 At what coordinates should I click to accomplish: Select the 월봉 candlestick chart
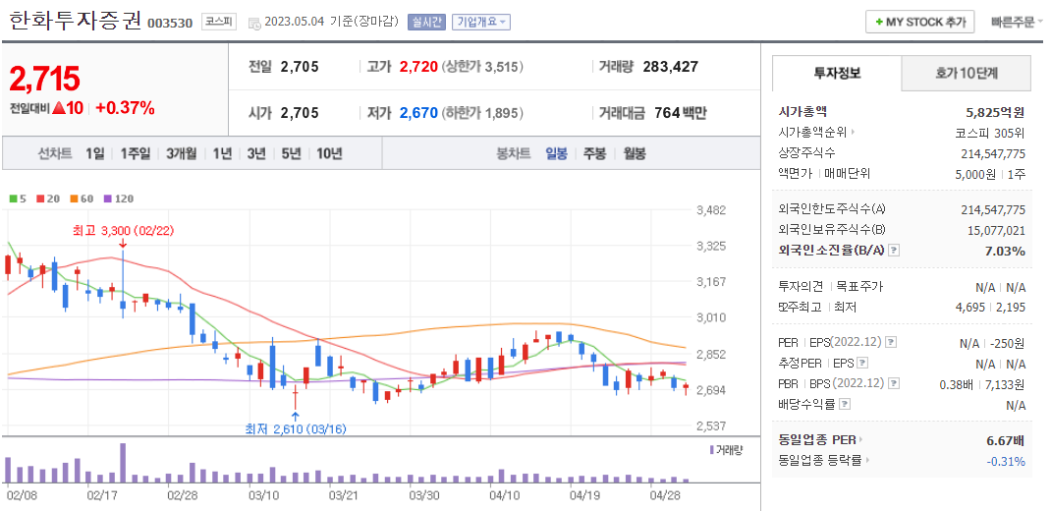coord(635,153)
